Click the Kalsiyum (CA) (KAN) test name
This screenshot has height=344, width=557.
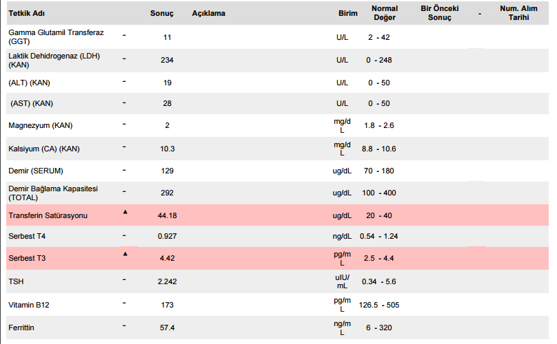tap(44, 149)
